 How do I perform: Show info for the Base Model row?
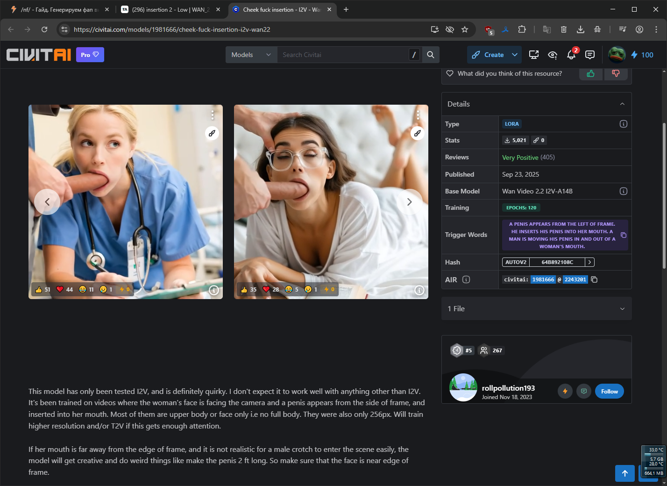pyautogui.click(x=624, y=191)
